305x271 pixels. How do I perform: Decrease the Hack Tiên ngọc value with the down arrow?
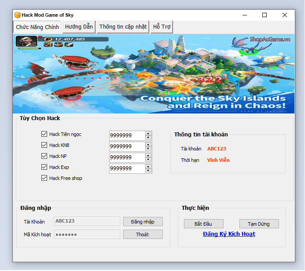[x=148, y=137]
